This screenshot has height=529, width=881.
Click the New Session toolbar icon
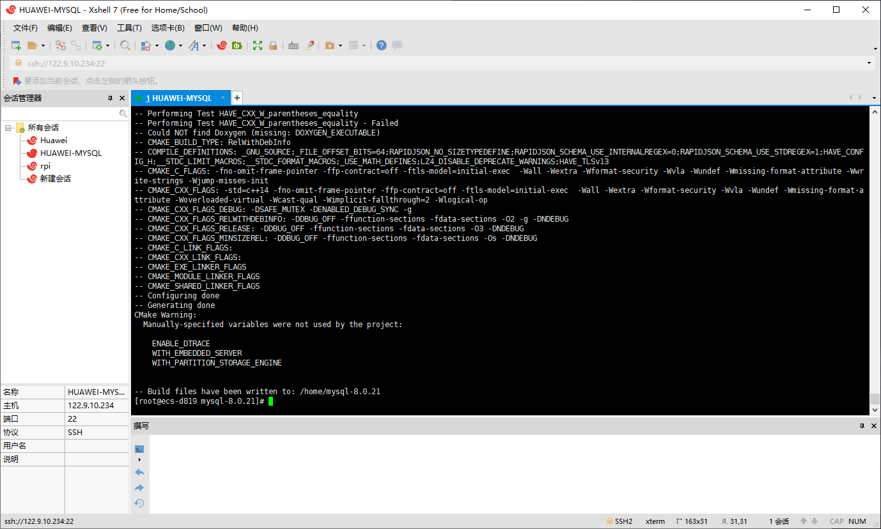click(x=16, y=45)
